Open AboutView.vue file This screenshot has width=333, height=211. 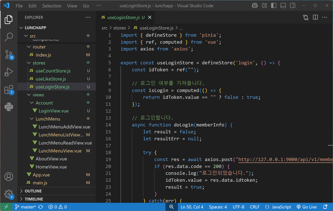57,159
